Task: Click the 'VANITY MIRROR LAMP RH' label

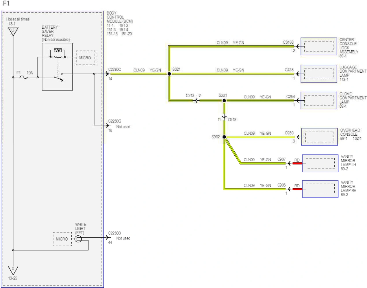Action: click(348, 187)
